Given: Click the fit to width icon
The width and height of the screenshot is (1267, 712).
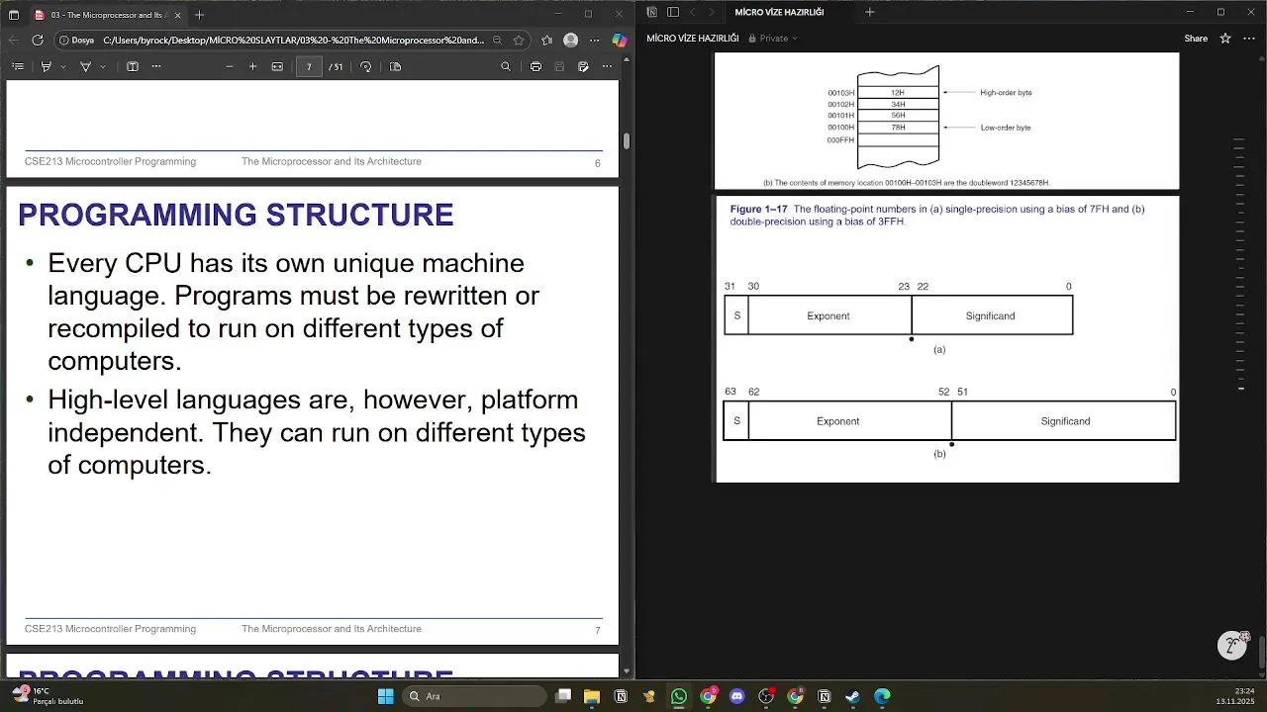Looking at the screenshot, I should click(x=277, y=66).
